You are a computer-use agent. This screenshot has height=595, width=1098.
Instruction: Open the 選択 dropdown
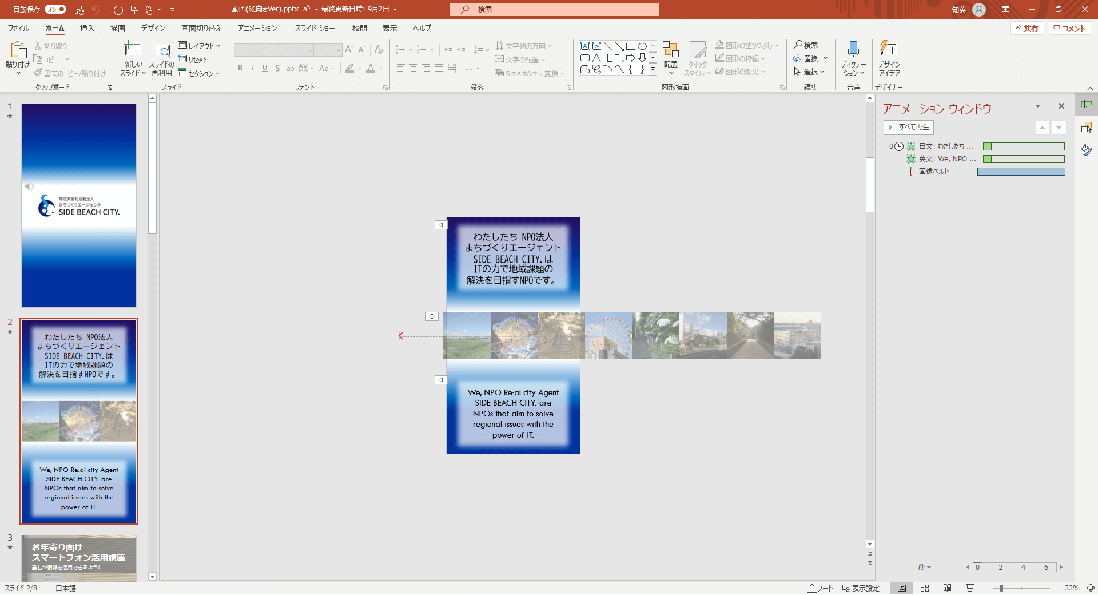click(809, 72)
